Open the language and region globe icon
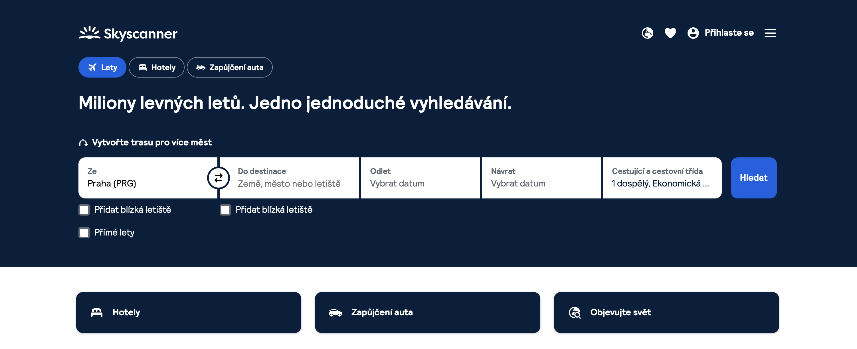 [x=647, y=33]
